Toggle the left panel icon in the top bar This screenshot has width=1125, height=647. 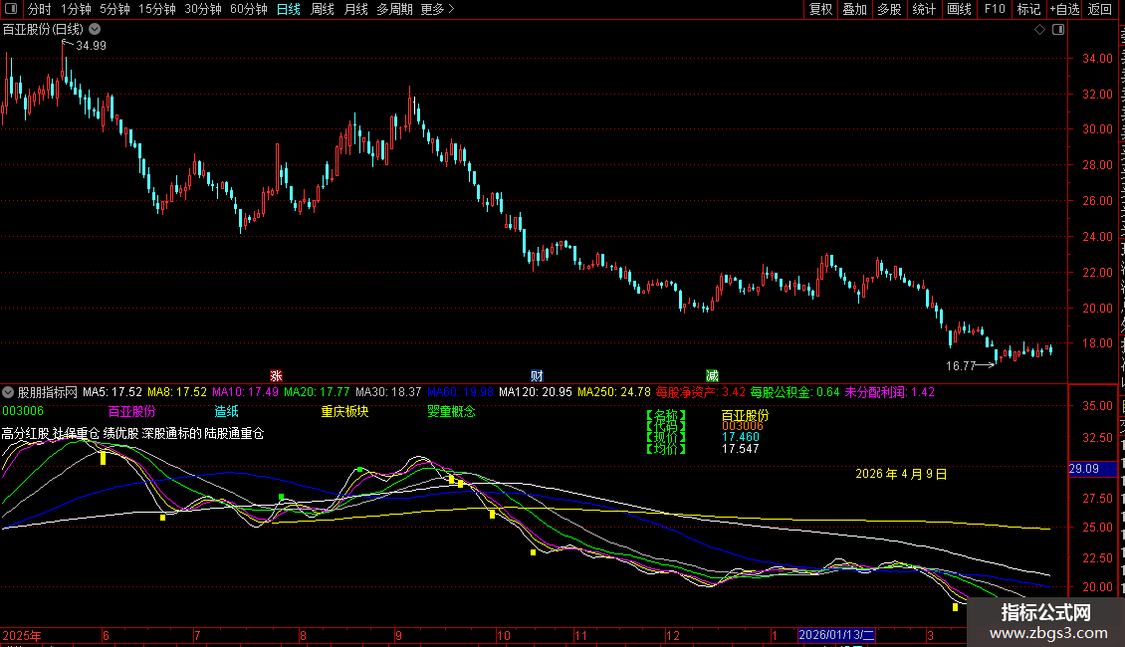[11, 9]
